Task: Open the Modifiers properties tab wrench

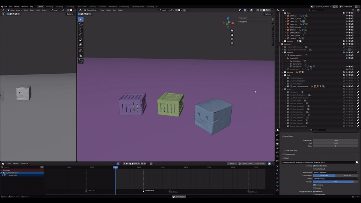Action: (278, 170)
